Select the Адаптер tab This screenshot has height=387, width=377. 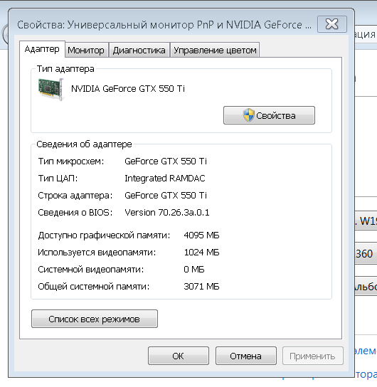pyautogui.click(x=42, y=49)
